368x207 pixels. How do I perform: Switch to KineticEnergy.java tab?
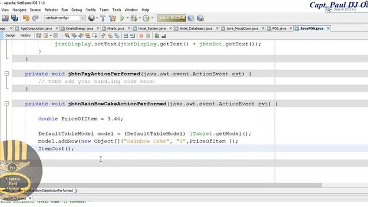[x=79, y=28]
